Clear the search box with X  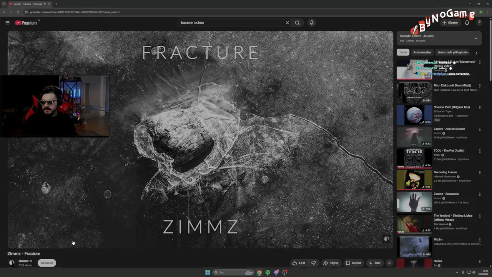click(287, 23)
